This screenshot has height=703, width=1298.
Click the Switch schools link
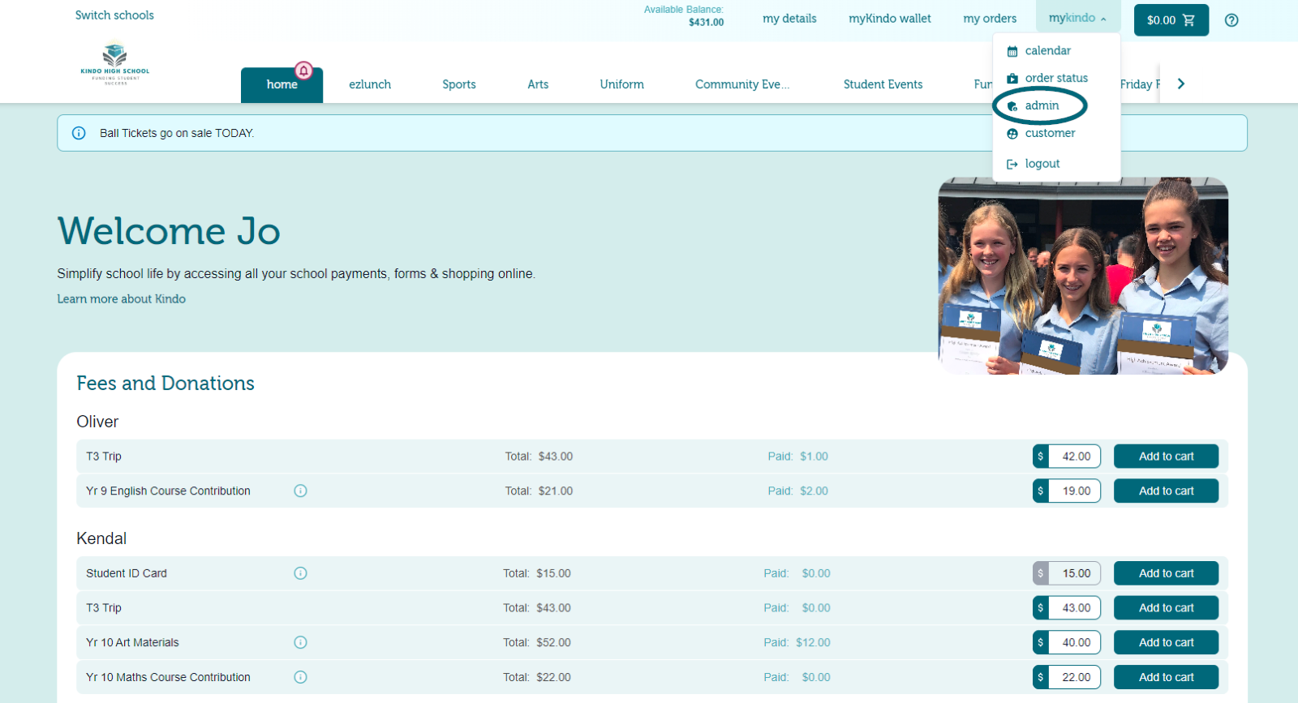click(114, 15)
